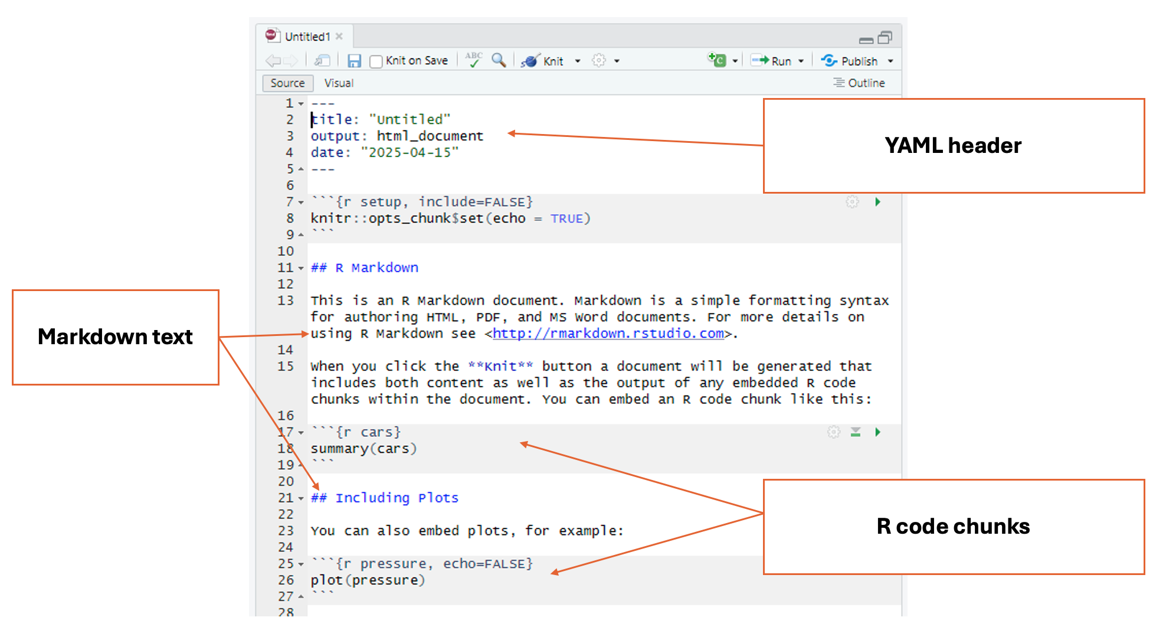Open the Run dropdown arrow
Screen dimensions: 1166x640
[x=801, y=61]
